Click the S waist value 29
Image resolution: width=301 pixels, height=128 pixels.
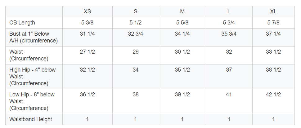point(136,52)
